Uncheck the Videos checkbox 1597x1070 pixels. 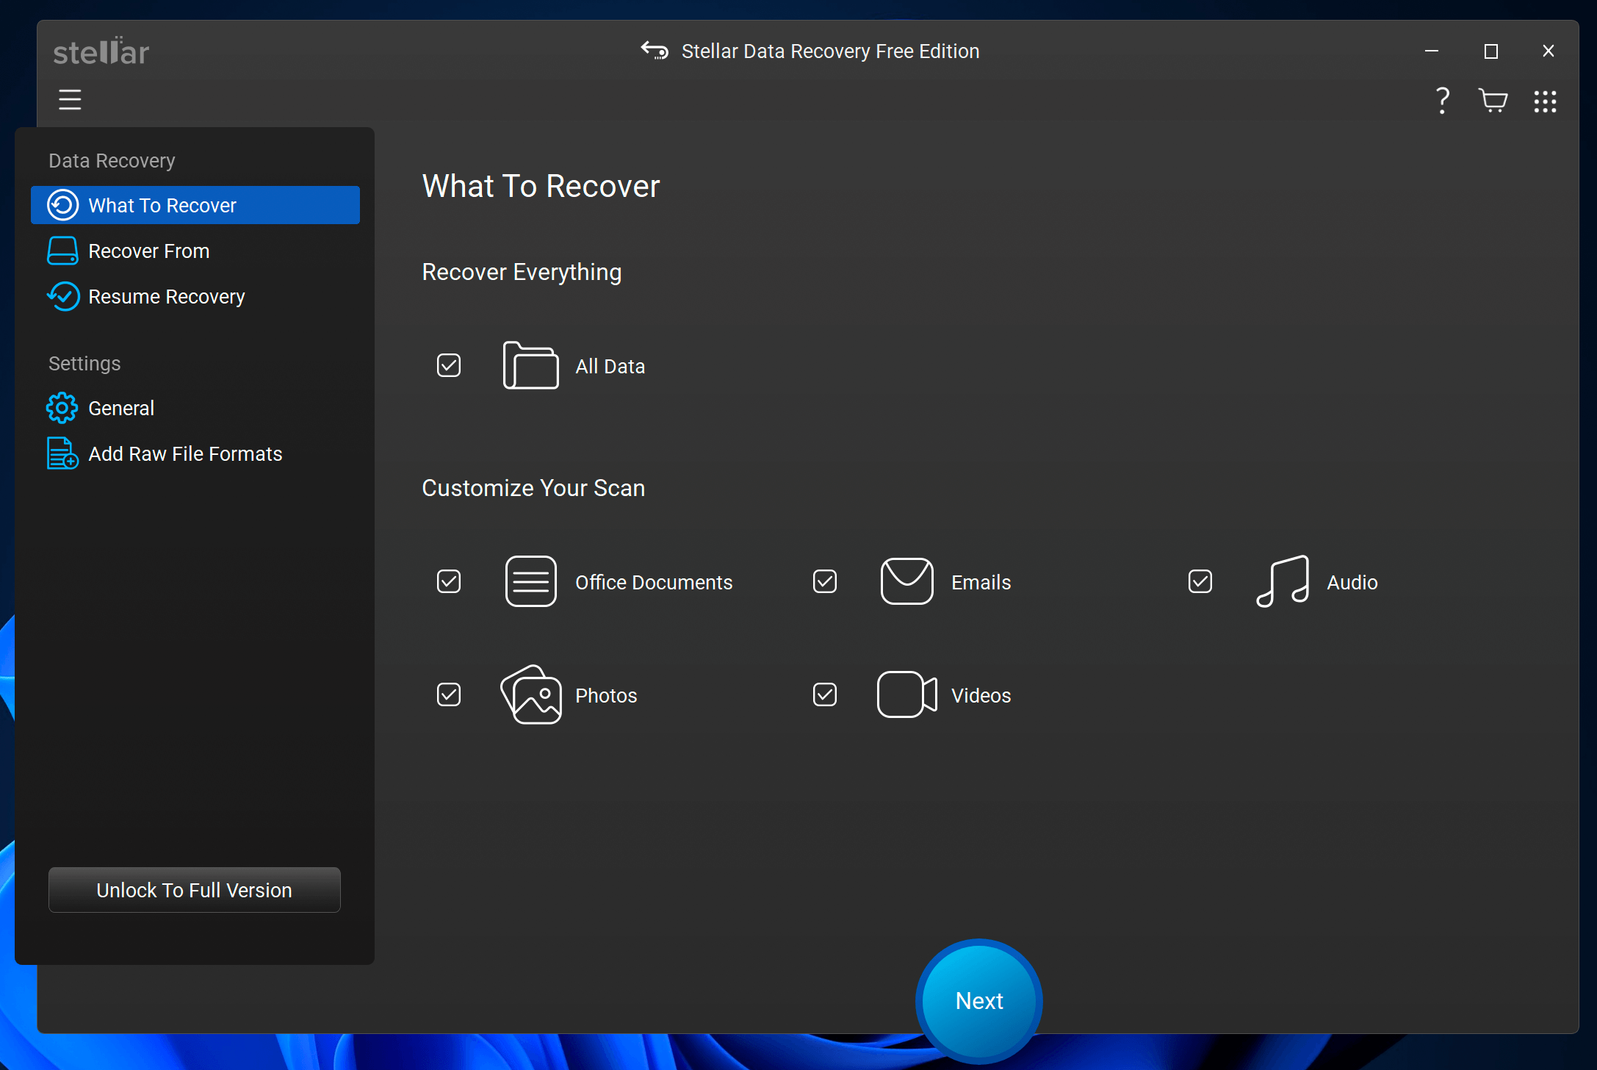click(825, 694)
